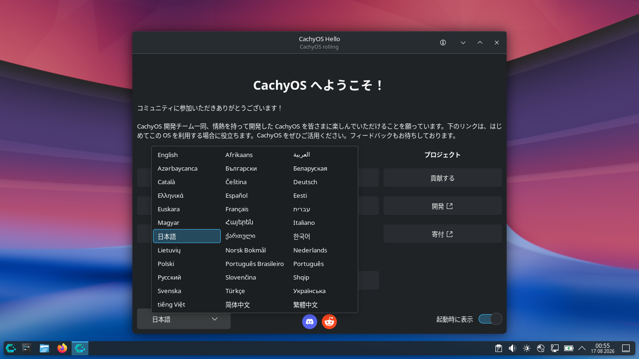The image size is (639, 359).
Task: Open the 開発 external link button
Action: pos(443,206)
